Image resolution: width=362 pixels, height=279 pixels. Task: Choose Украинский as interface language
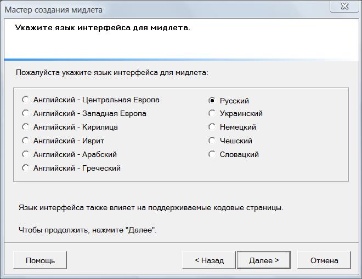pos(212,114)
